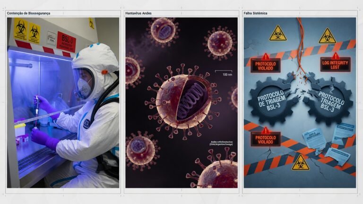The width and height of the screenshot is (363, 204).
Task: Click the red BSL-3 sign on the cabinet
Action: [66, 42]
